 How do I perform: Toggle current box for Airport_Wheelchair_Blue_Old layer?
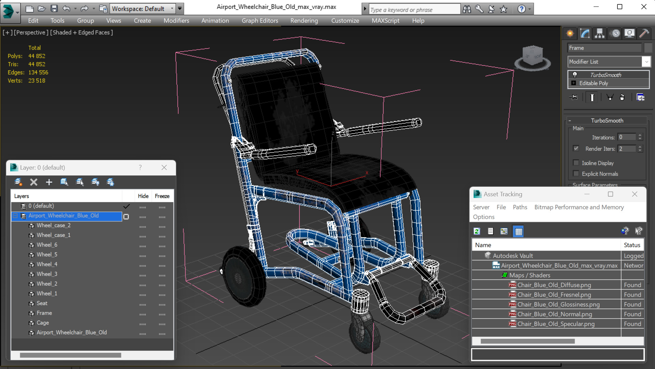[126, 217]
